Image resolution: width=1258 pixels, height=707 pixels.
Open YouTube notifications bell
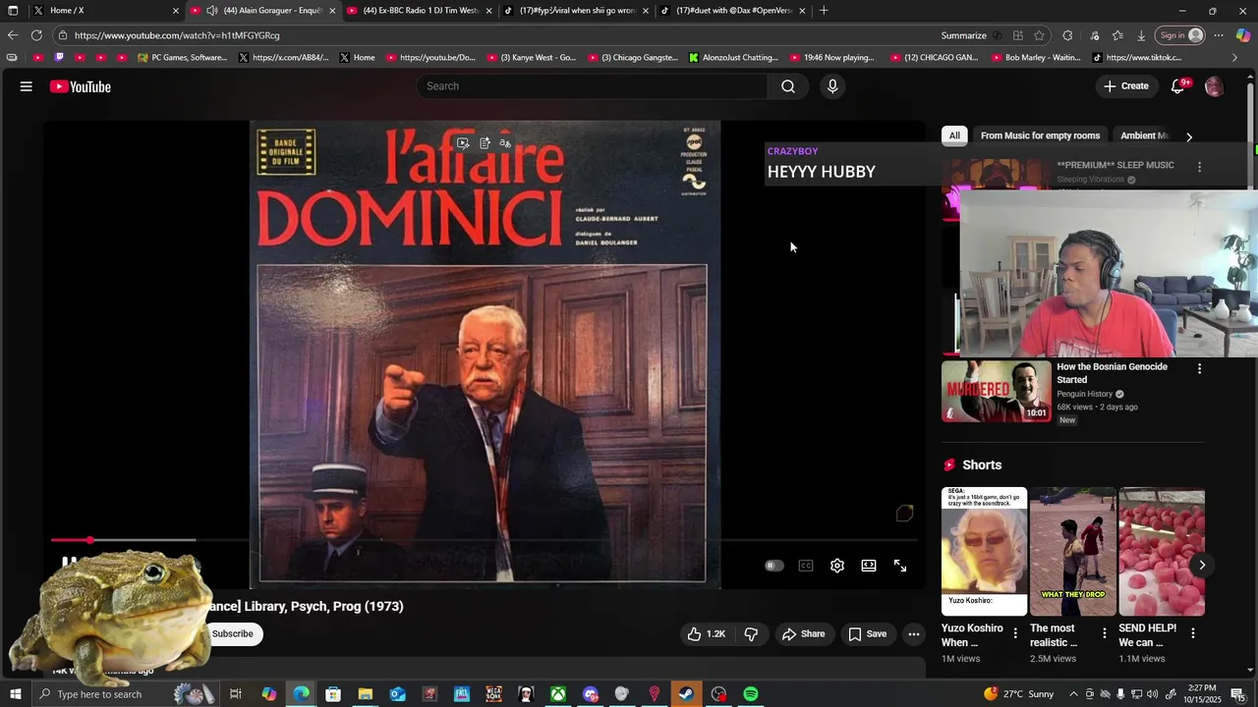tap(1177, 86)
